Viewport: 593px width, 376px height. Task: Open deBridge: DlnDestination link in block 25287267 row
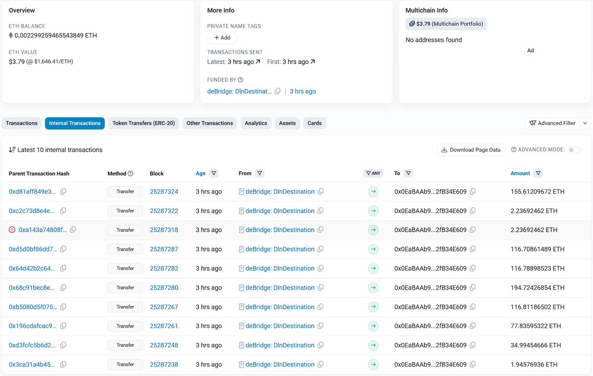[x=280, y=307]
